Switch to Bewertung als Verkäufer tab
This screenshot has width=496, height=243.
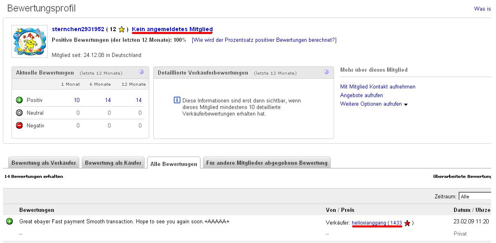[44, 163]
